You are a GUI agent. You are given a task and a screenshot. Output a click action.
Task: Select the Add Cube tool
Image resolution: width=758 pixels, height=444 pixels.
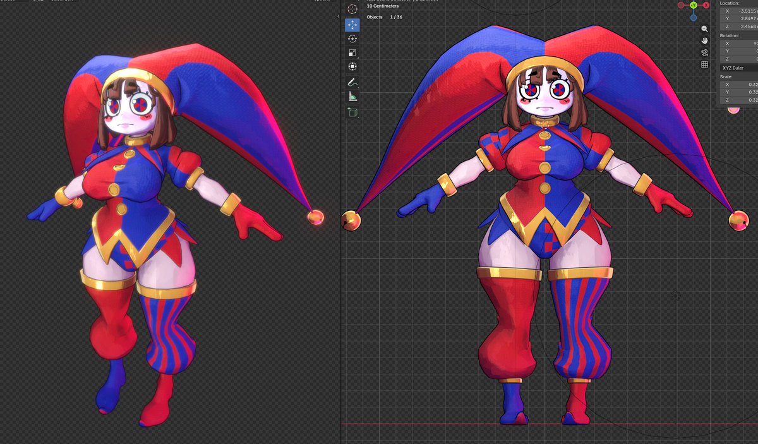[x=352, y=112]
